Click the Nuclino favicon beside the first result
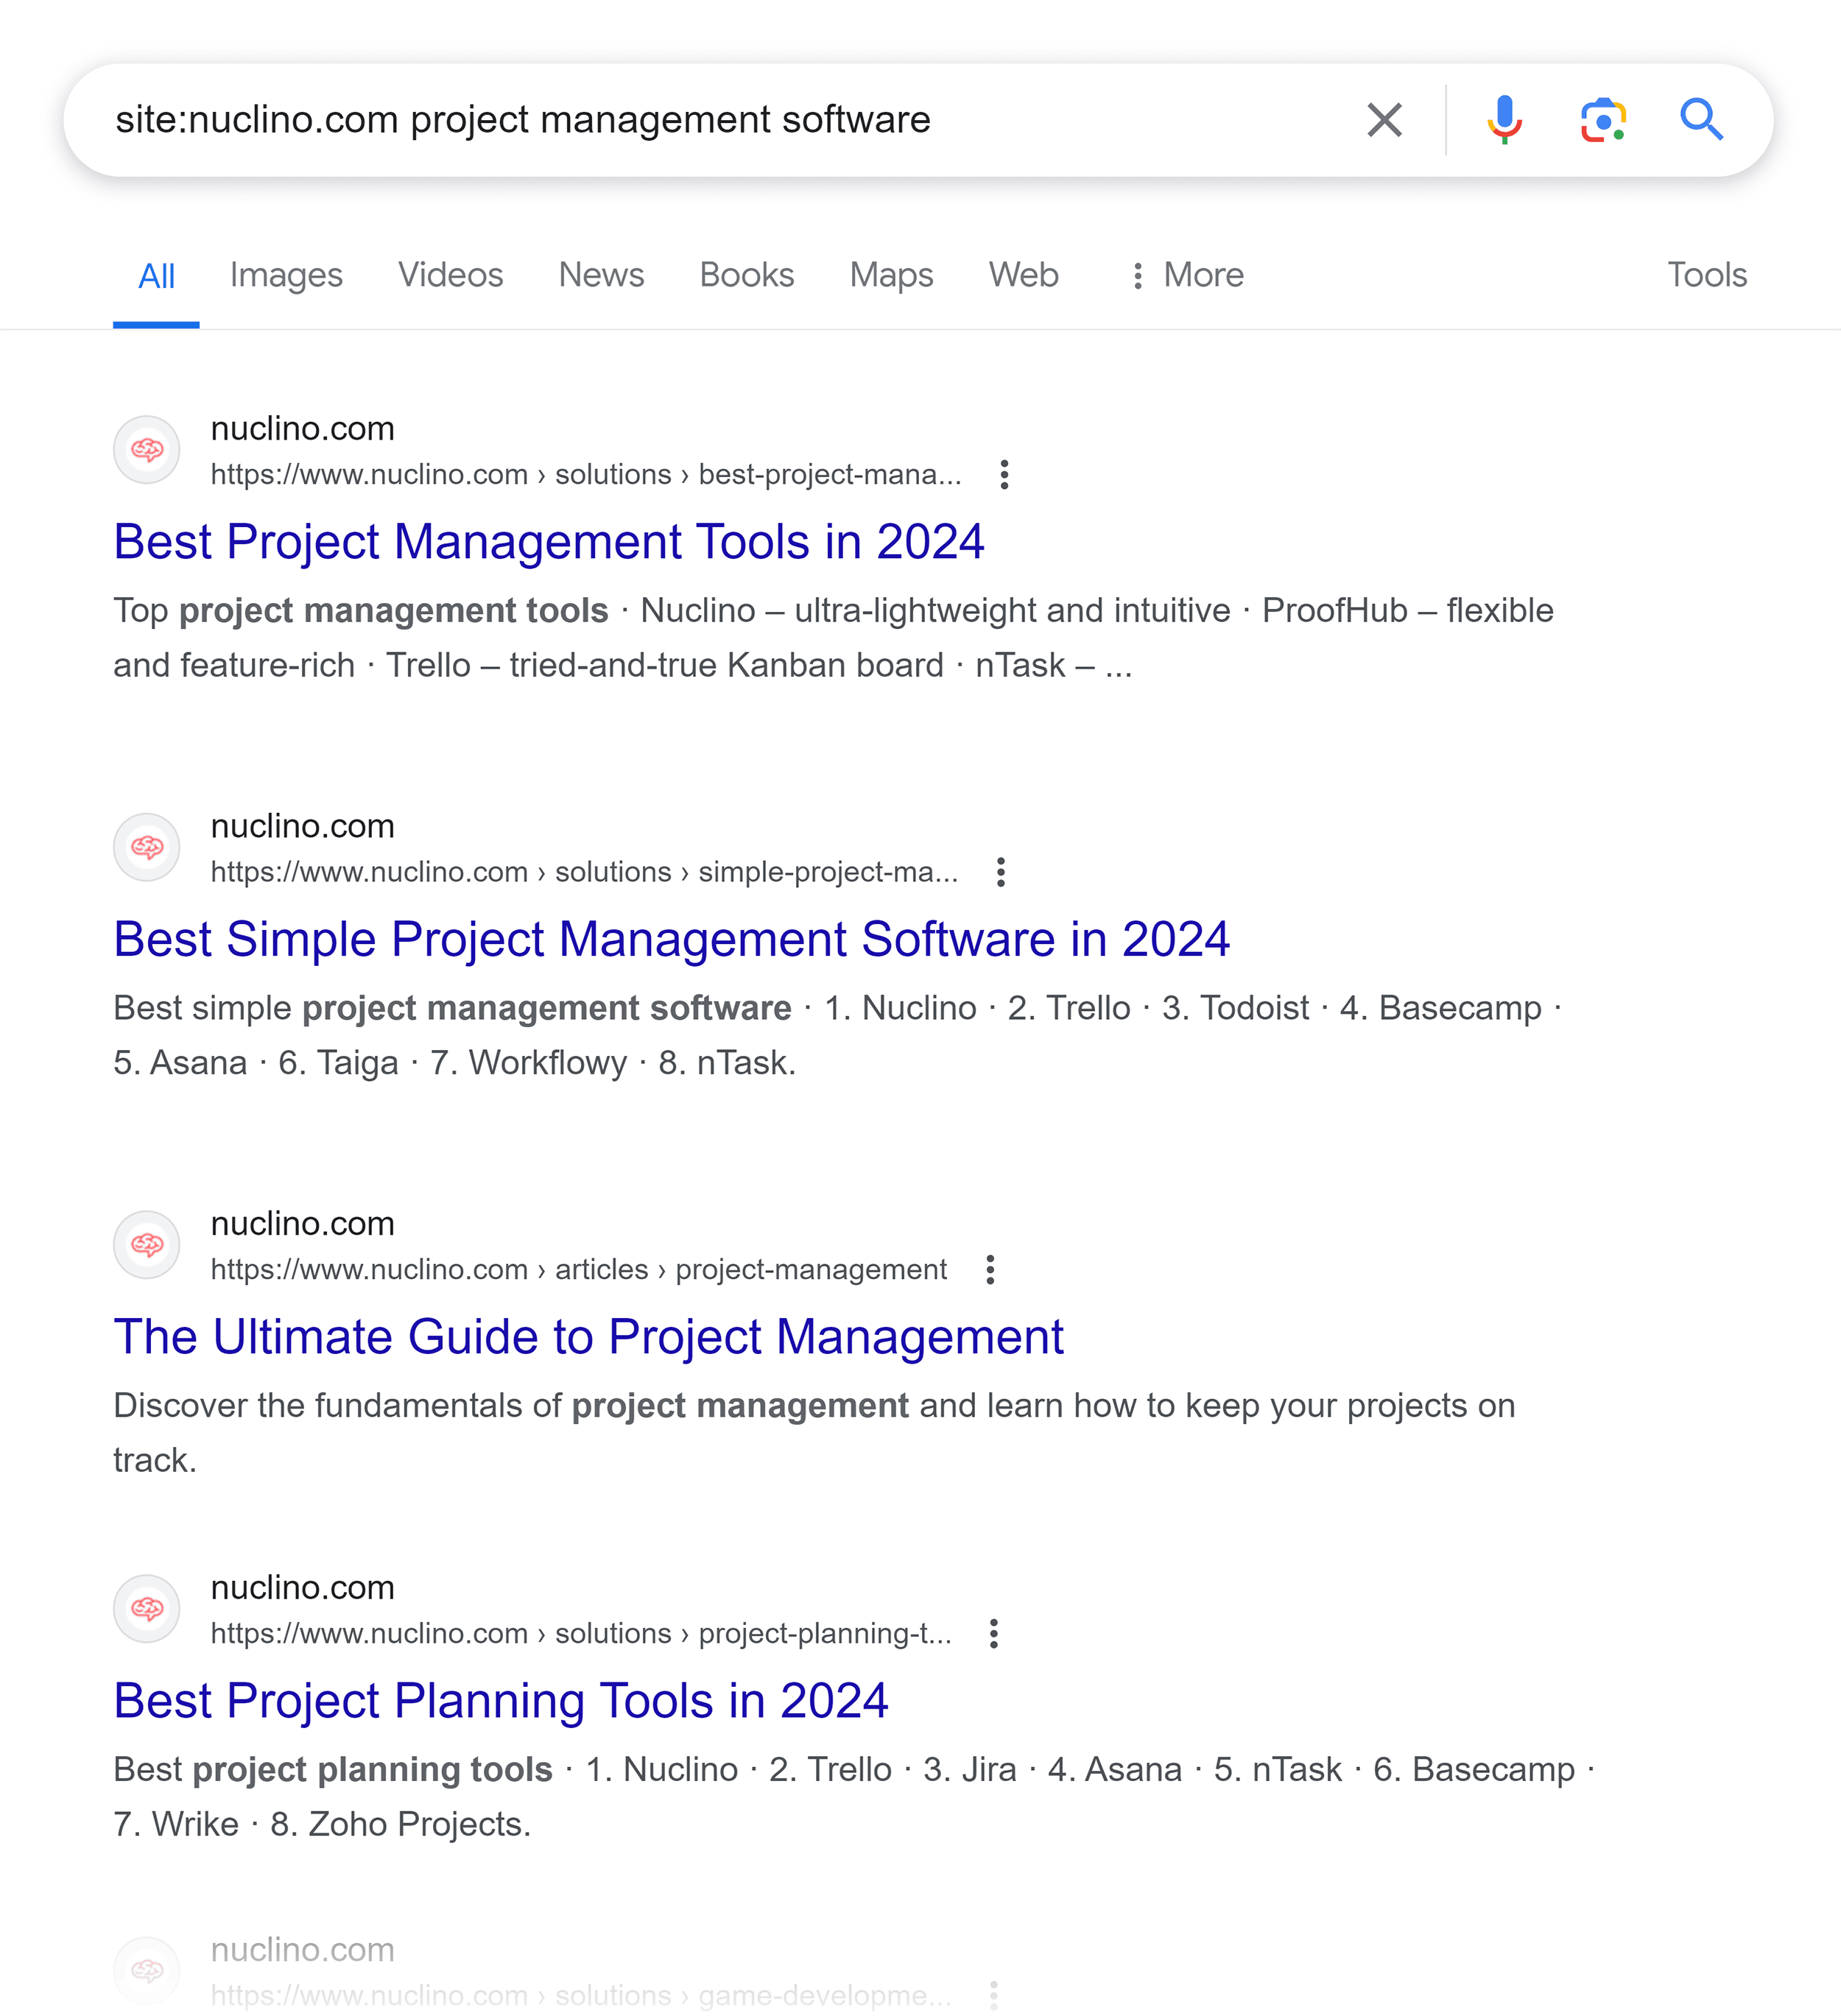The height and width of the screenshot is (2016, 1841). (x=147, y=450)
